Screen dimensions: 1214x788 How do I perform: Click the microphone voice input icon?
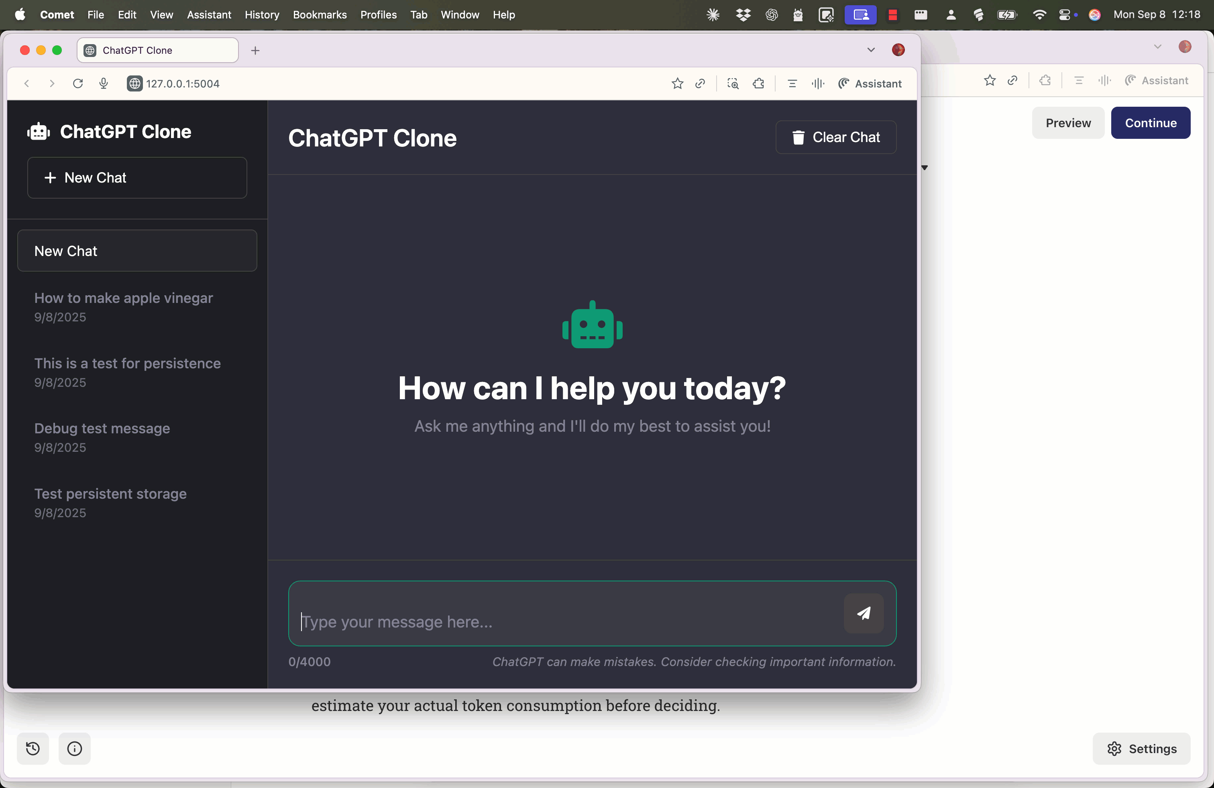click(x=104, y=83)
